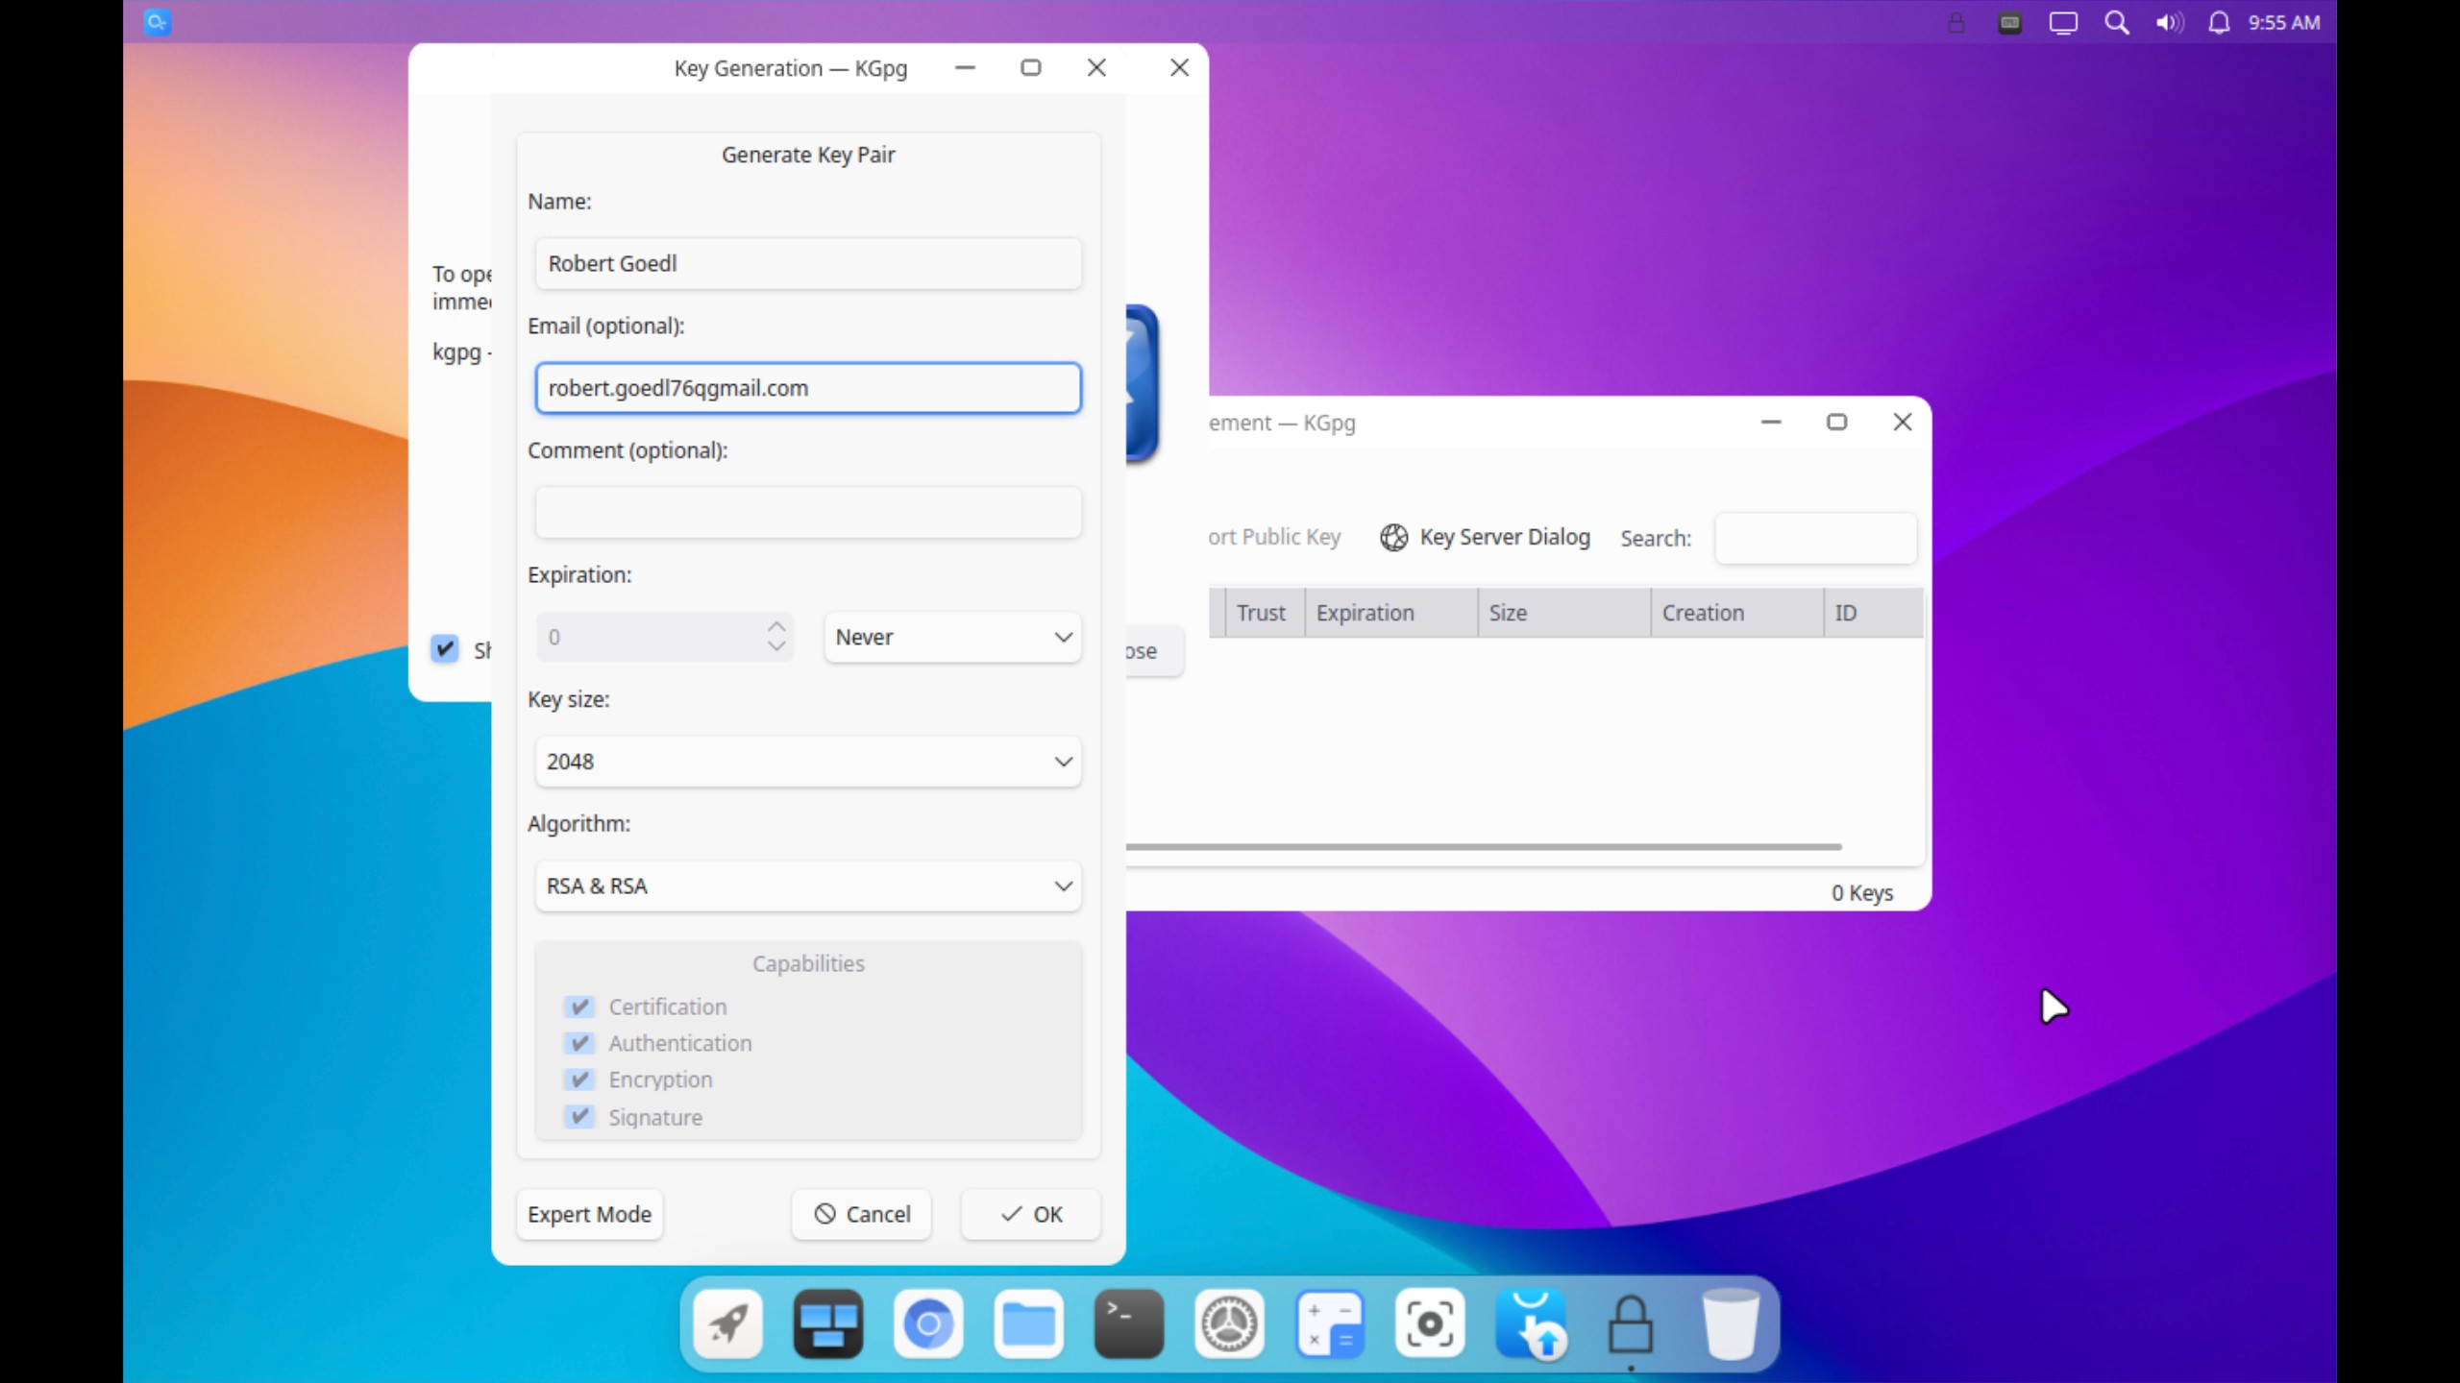Minimize the Key Generation window
Image resolution: width=2460 pixels, height=1383 pixels.
point(965,67)
